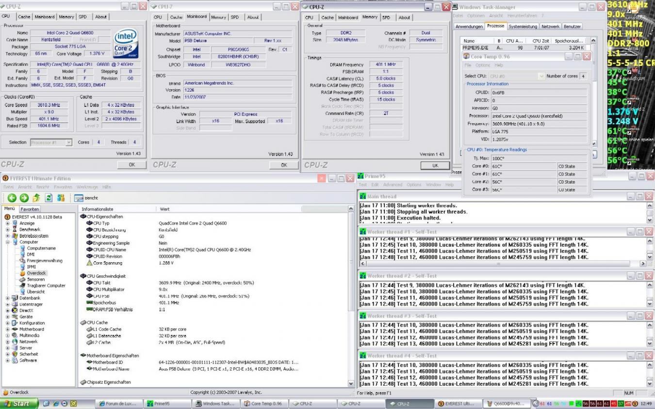
Task: Click OK in the first CPU-Z window
Action: coord(131,165)
